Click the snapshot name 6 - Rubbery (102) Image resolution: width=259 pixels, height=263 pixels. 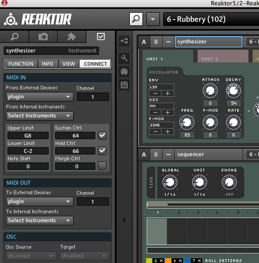click(x=196, y=19)
